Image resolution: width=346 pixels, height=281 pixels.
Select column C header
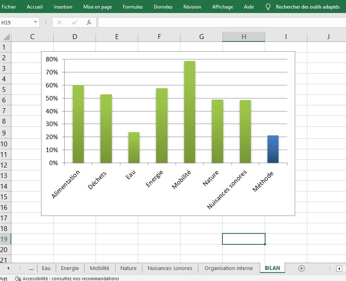pos(32,37)
